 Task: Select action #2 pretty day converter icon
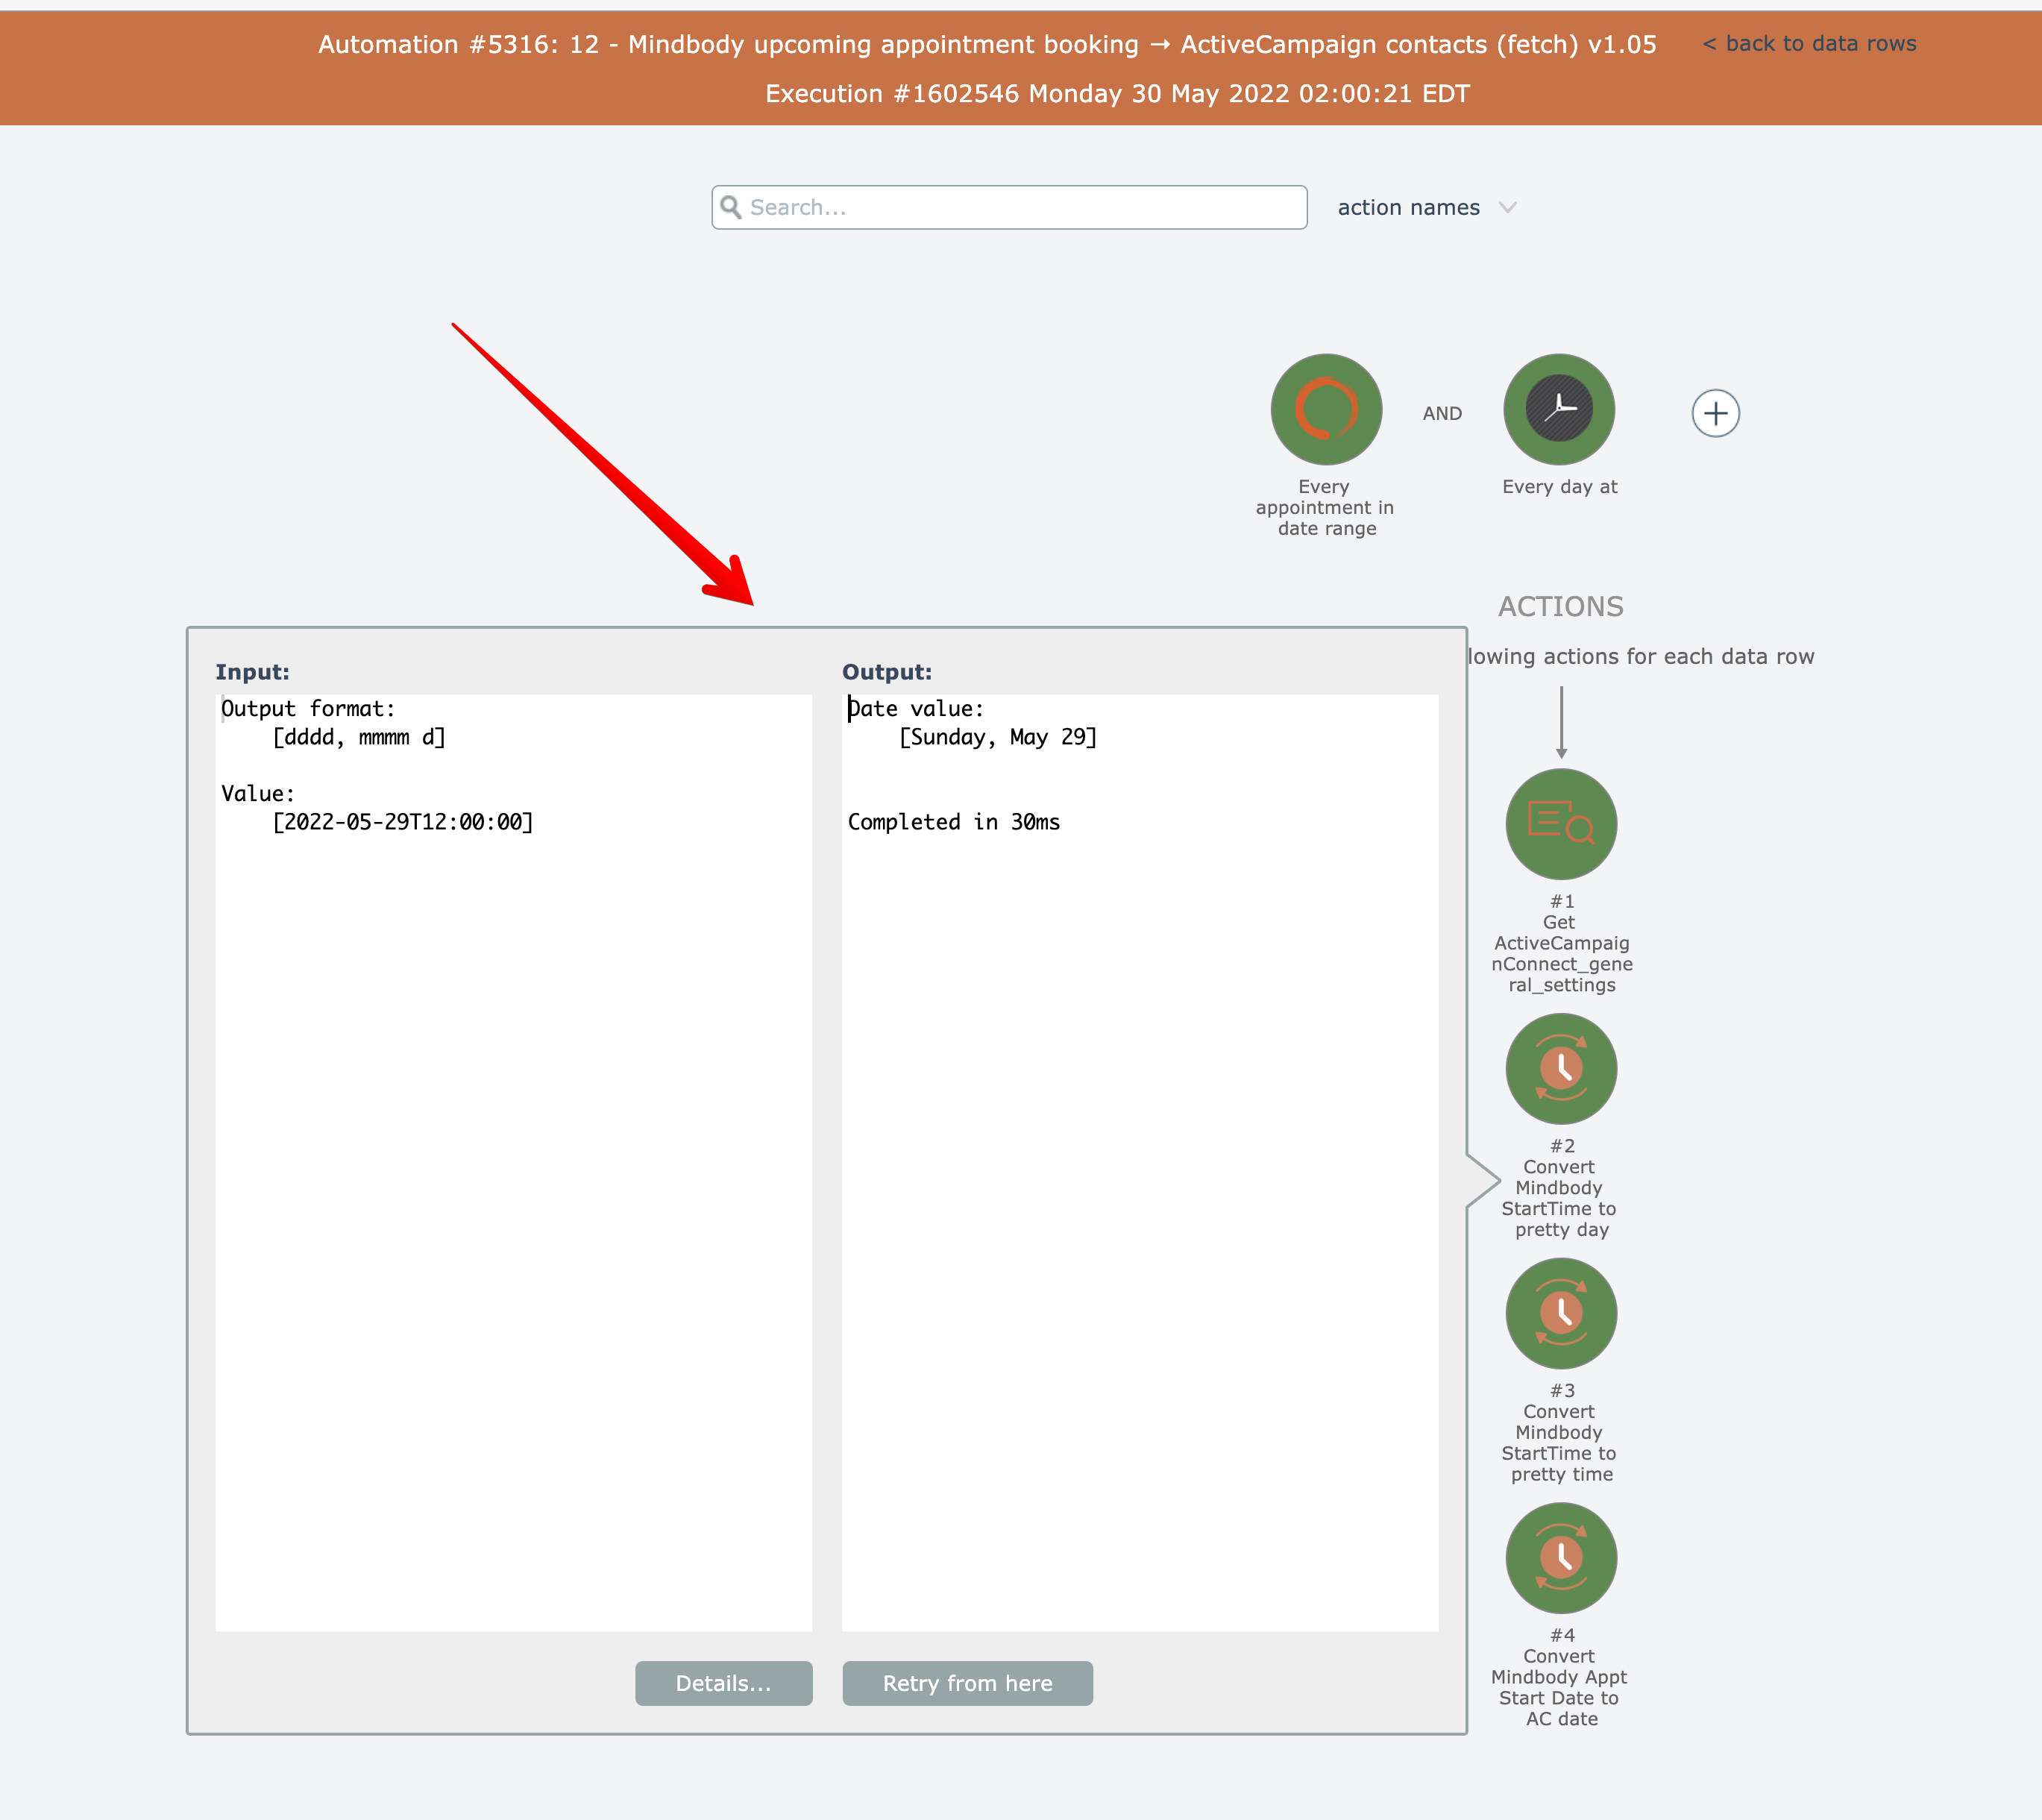click(x=1561, y=1069)
